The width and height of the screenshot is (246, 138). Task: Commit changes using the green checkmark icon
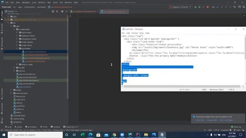pos(222,7)
